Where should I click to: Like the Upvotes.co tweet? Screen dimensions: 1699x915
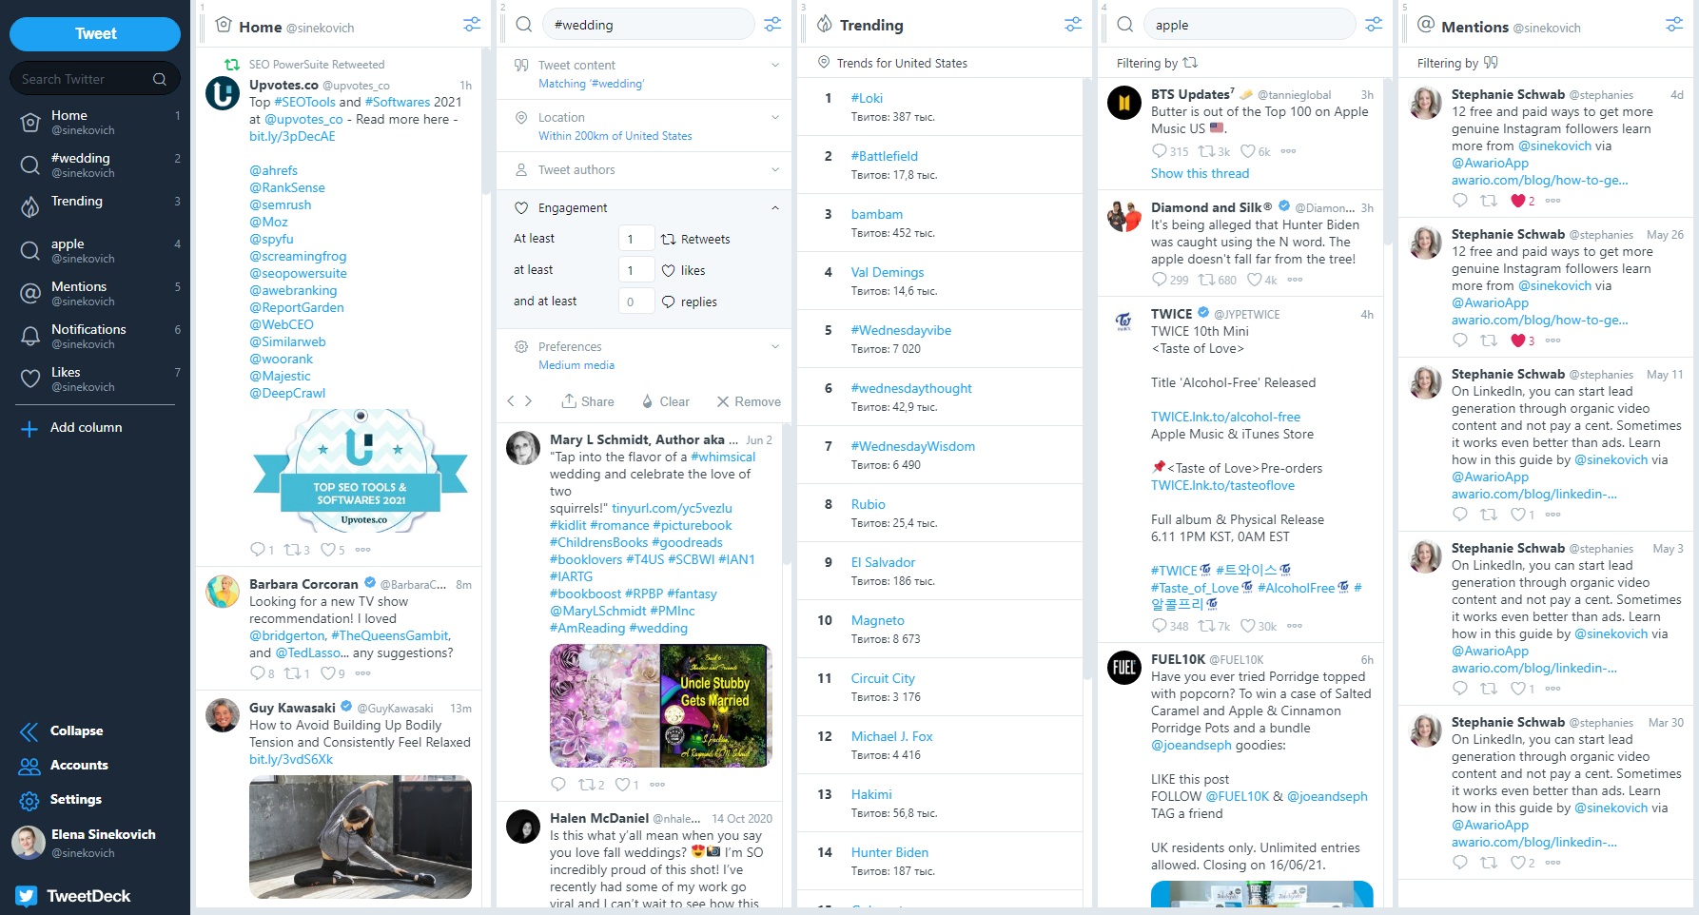point(327,549)
